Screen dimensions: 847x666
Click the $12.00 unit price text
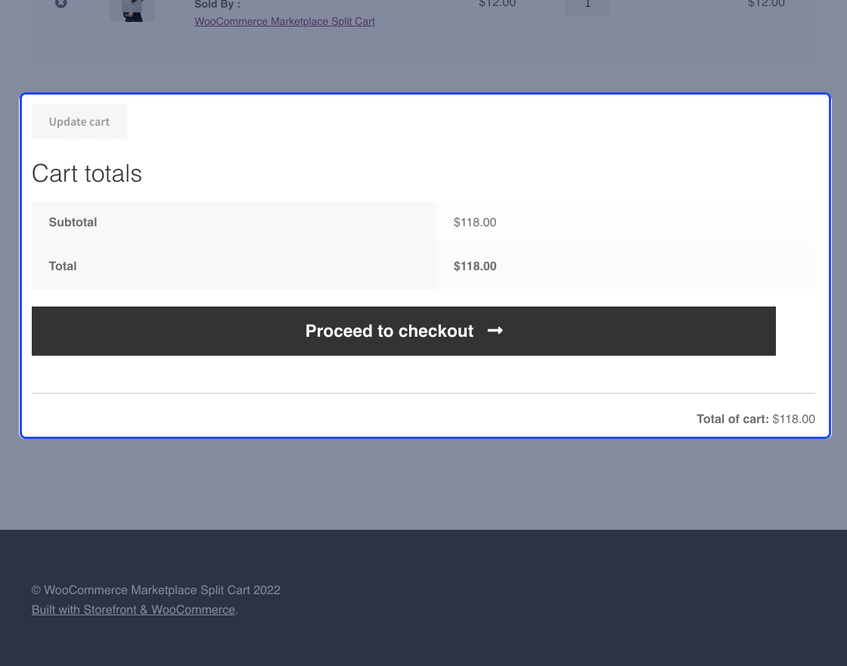497,5
